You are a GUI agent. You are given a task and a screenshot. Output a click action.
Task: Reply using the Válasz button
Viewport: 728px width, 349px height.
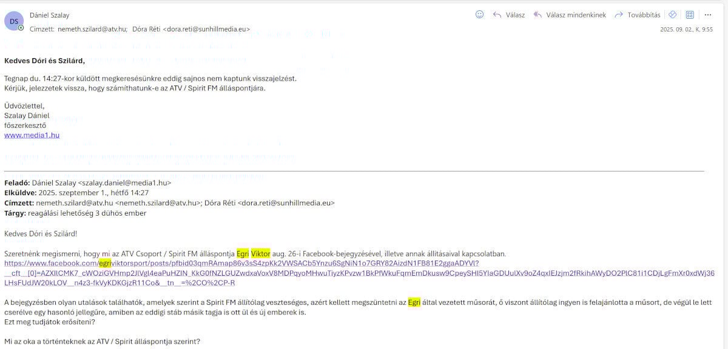pos(509,15)
